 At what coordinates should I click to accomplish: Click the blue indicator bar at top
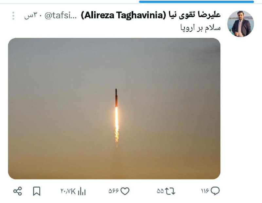click(196, 2)
